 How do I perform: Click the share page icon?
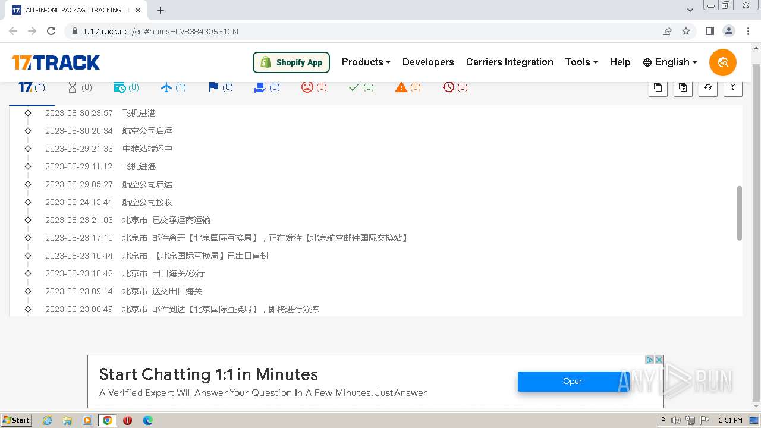coord(667,31)
